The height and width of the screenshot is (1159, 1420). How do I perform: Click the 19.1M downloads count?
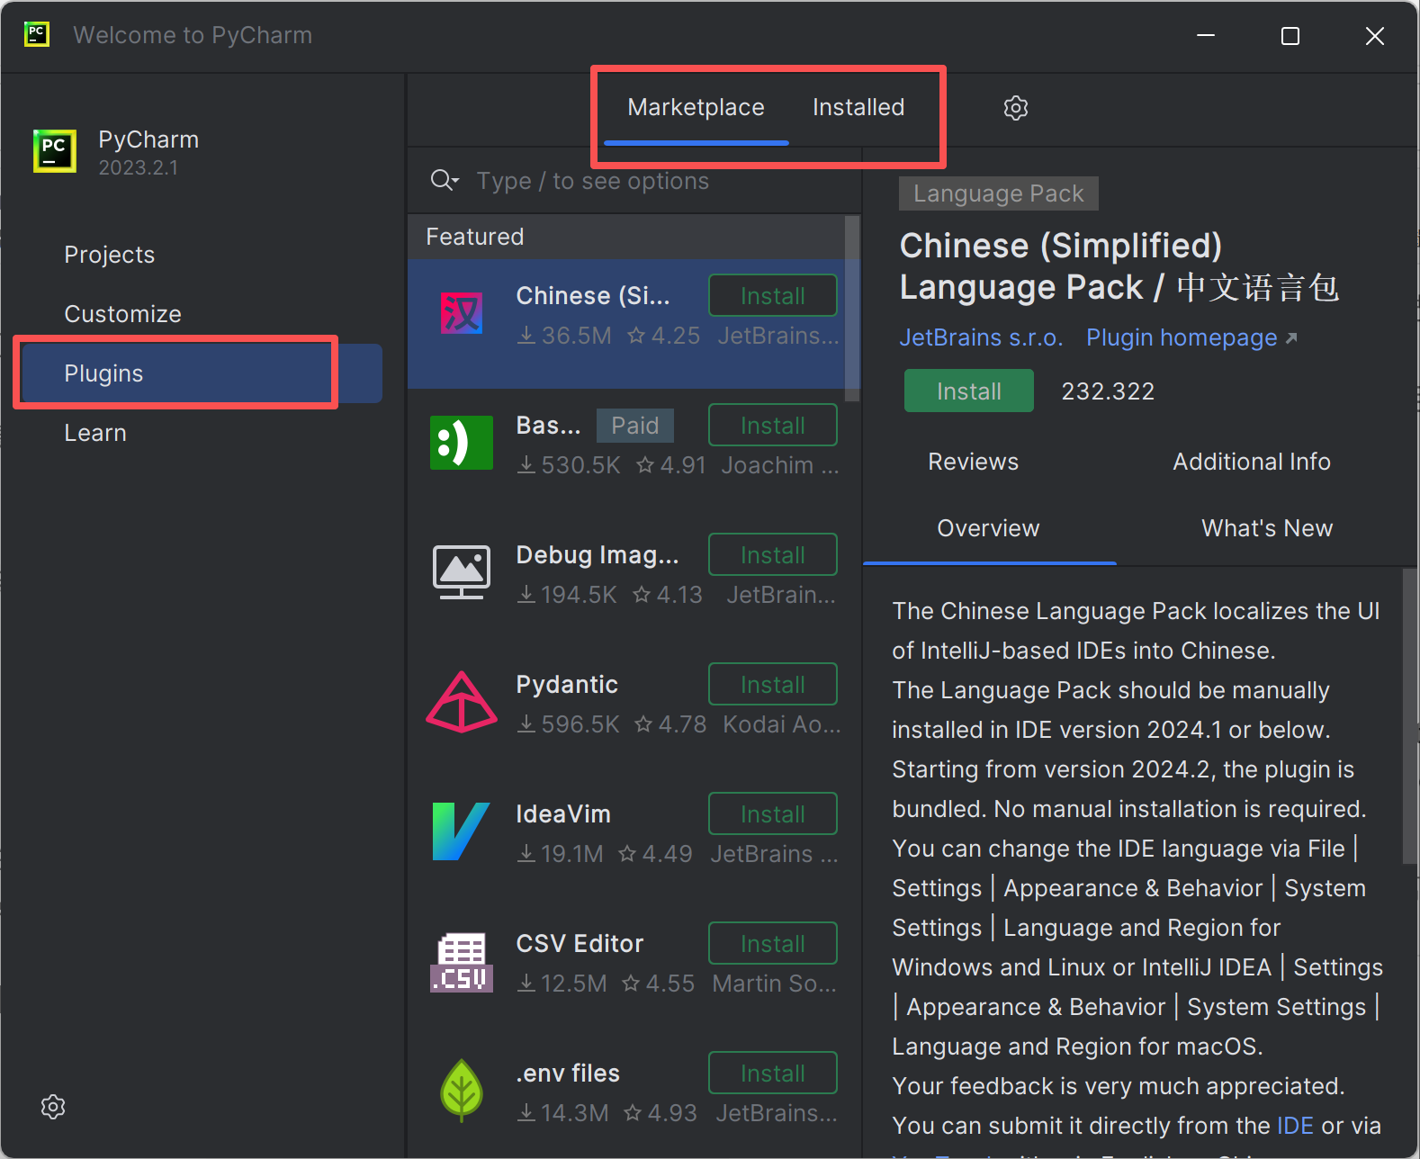(560, 854)
